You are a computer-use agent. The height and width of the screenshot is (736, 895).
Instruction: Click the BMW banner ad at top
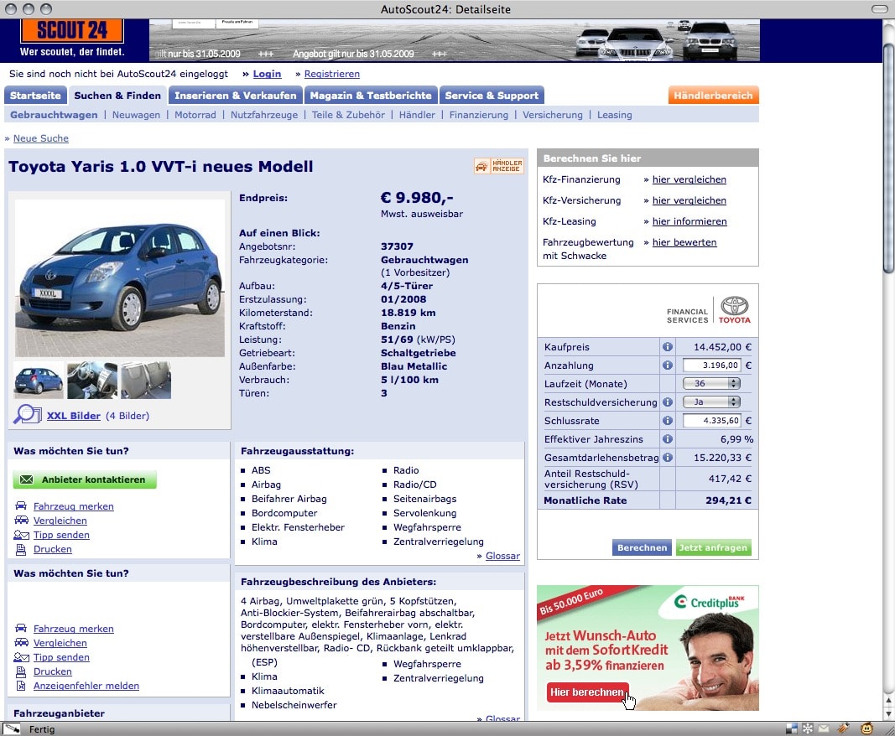455,40
